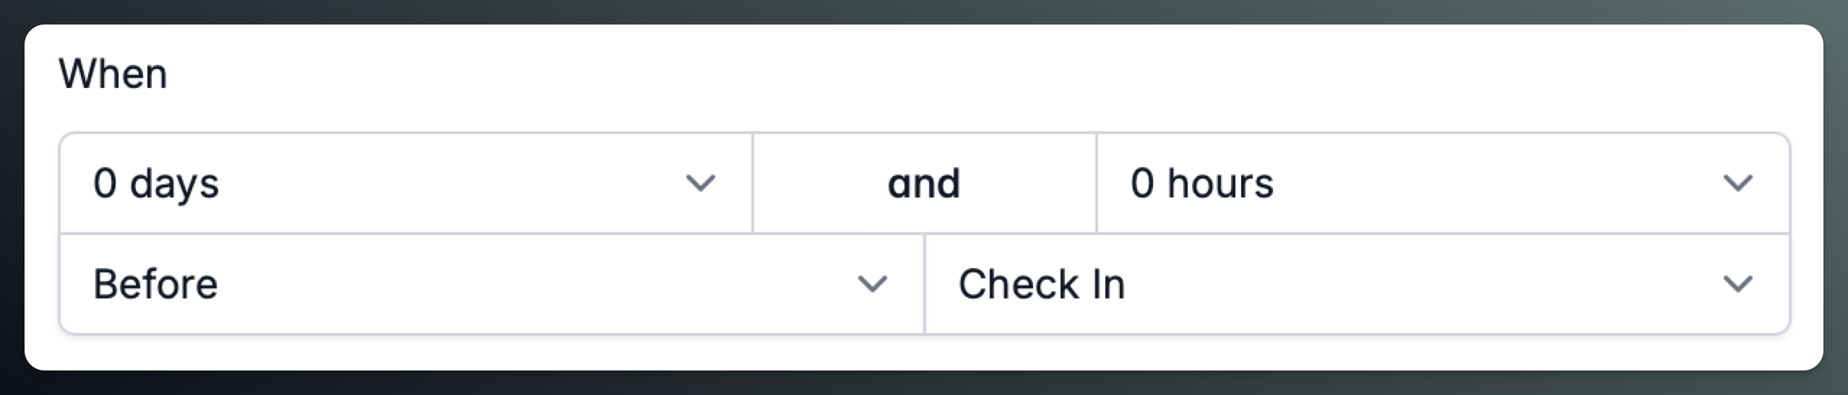The width and height of the screenshot is (1848, 395).
Task: Click the chevron beside "0 days"
Action: coord(700,183)
